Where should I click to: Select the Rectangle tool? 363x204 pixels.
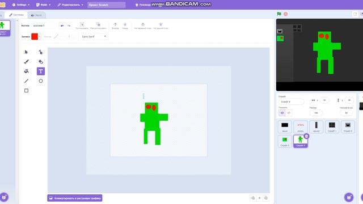pos(27,91)
